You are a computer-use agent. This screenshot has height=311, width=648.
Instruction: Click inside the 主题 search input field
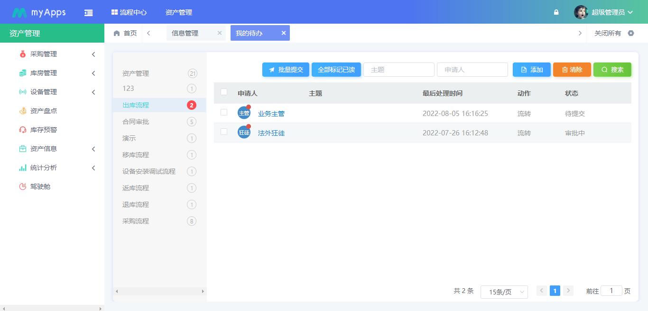coord(398,69)
